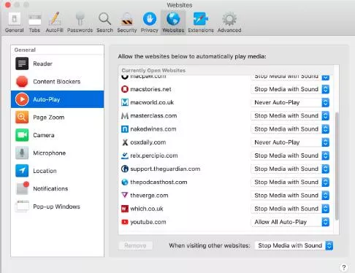Select masterclass.com website row
The height and width of the screenshot is (273, 355).
pos(226,116)
